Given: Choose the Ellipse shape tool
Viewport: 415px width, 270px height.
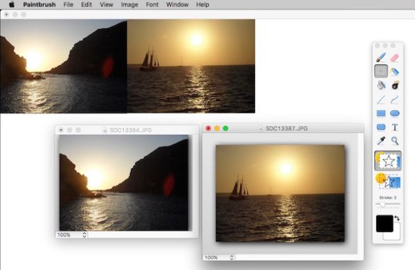Looking at the screenshot, I should pos(395,114).
